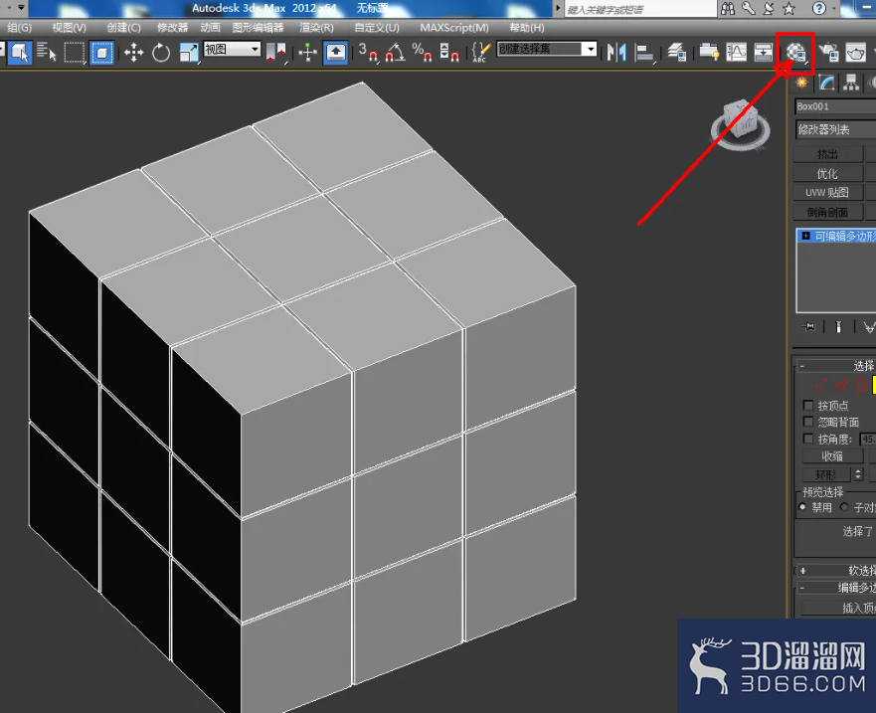The height and width of the screenshot is (713, 876).
Task: Activate the Select and Scale tool
Action: (x=189, y=53)
